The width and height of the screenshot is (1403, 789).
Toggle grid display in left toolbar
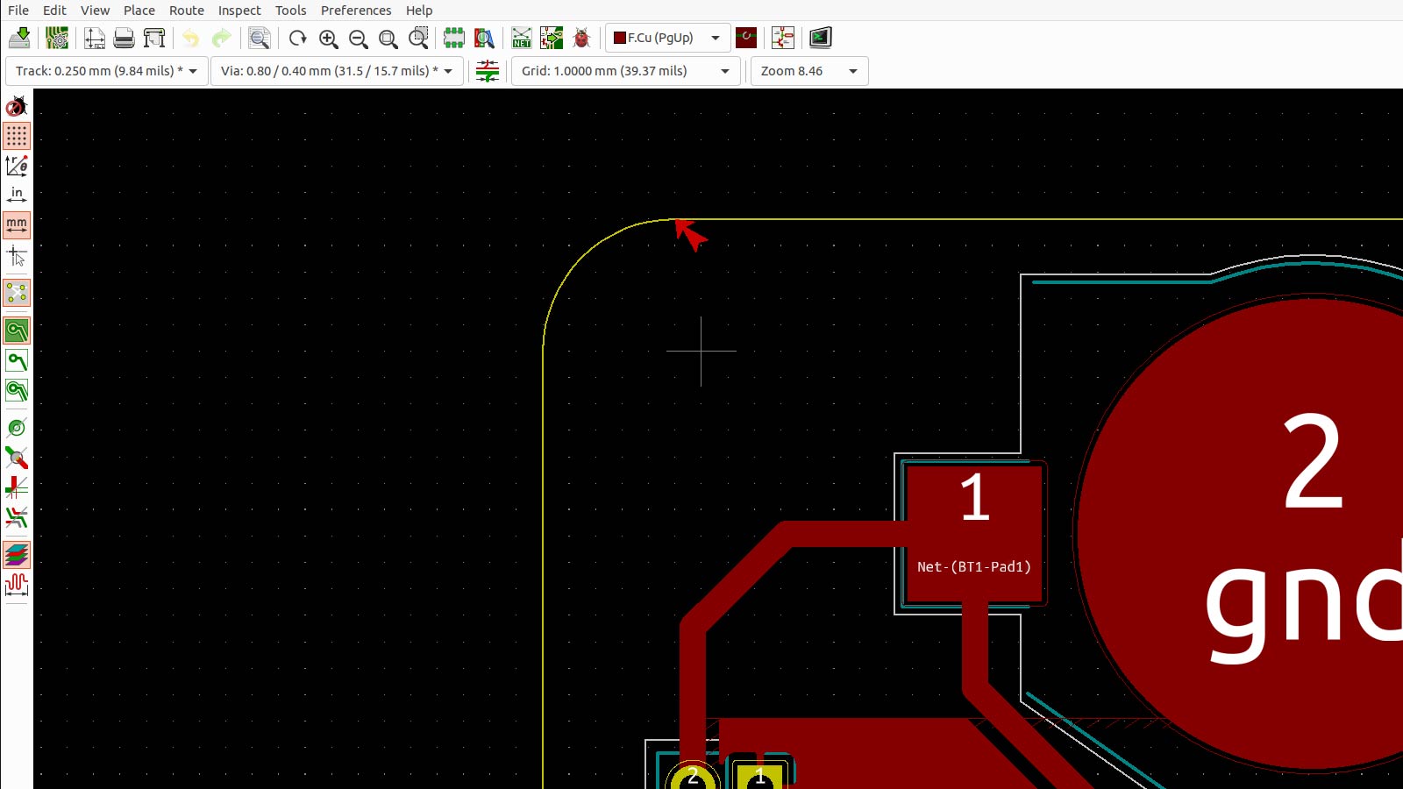[x=17, y=136]
